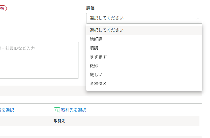Choose the highlighted 選択してください option in list
Screen dimensions: 210x138
pos(144,30)
